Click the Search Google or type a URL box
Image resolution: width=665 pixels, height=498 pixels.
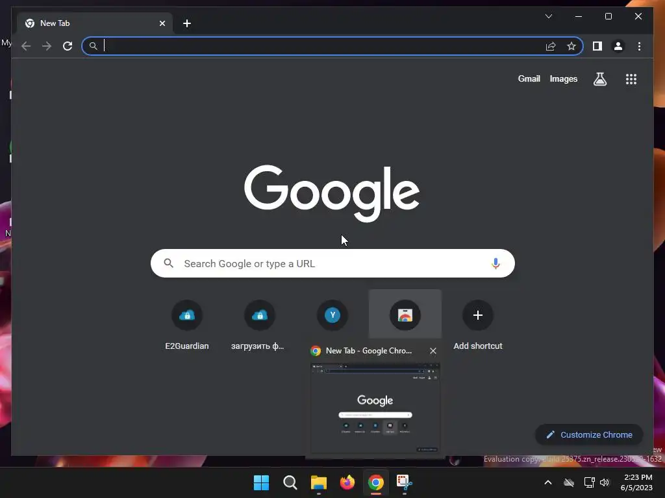pyautogui.click(x=332, y=263)
